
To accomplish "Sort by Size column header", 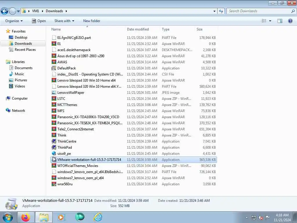I will pos(200,29).
